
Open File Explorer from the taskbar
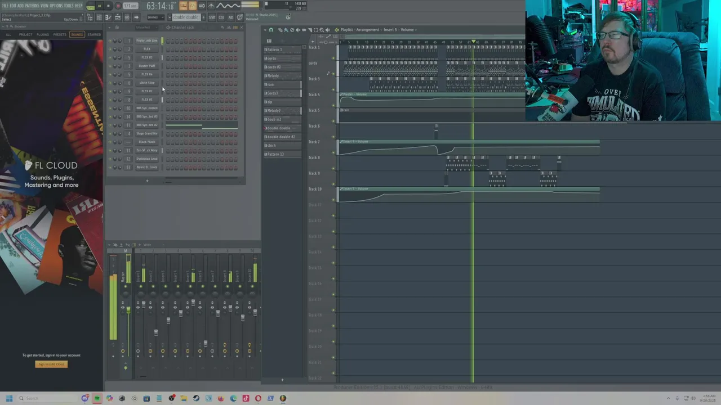(184, 398)
